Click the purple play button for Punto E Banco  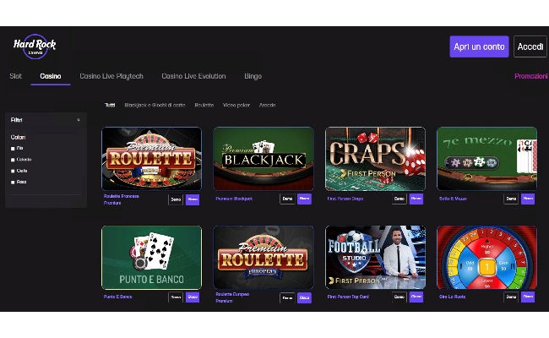pyautogui.click(x=193, y=297)
